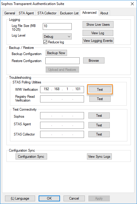Open the About tab
This screenshot has width=137, height=204.
[104, 13]
